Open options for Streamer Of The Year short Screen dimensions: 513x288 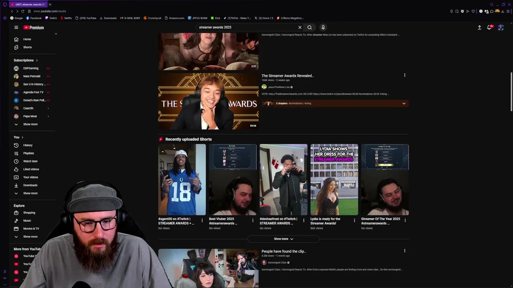pyautogui.click(x=405, y=220)
